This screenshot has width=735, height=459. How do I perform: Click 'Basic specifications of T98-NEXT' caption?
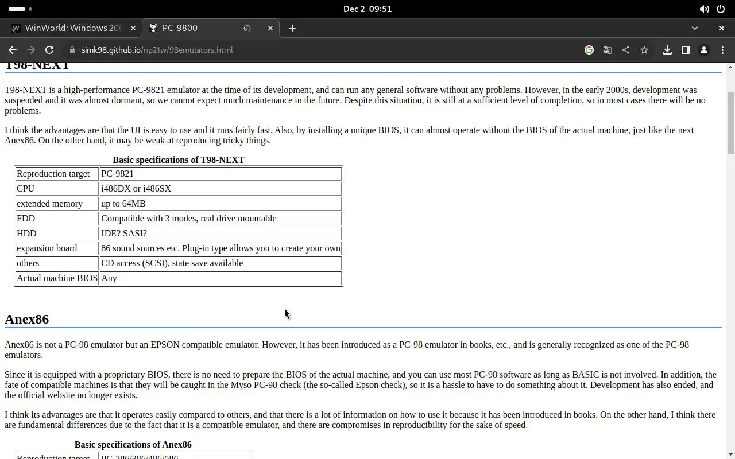pyautogui.click(x=179, y=160)
